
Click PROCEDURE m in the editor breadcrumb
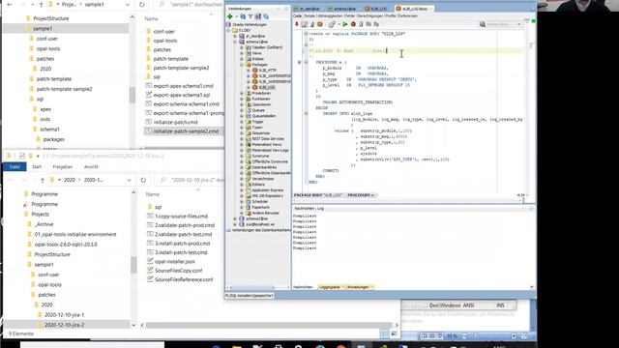361,195
